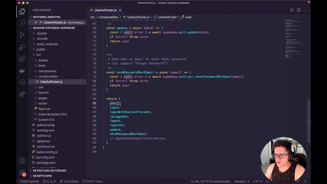Image resolution: width=327 pixels, height=184 pixels.
Task: Expand the components folder
Action: pyautogui.click(x=47, y=71)
